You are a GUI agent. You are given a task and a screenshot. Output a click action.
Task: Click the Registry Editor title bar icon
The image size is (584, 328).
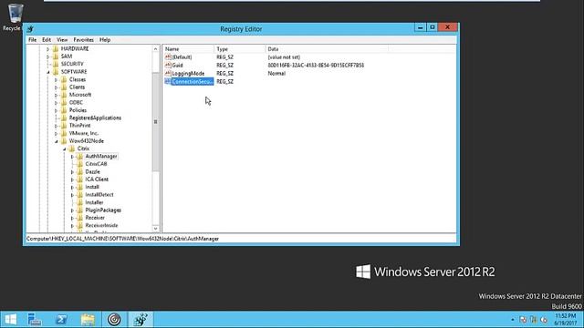coord(30,28)
